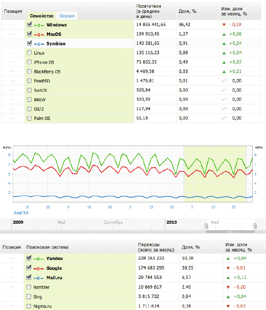This screenshot has width=266, height=310.
Task: Check the Rambler search engine box
Action: point(29,287)
